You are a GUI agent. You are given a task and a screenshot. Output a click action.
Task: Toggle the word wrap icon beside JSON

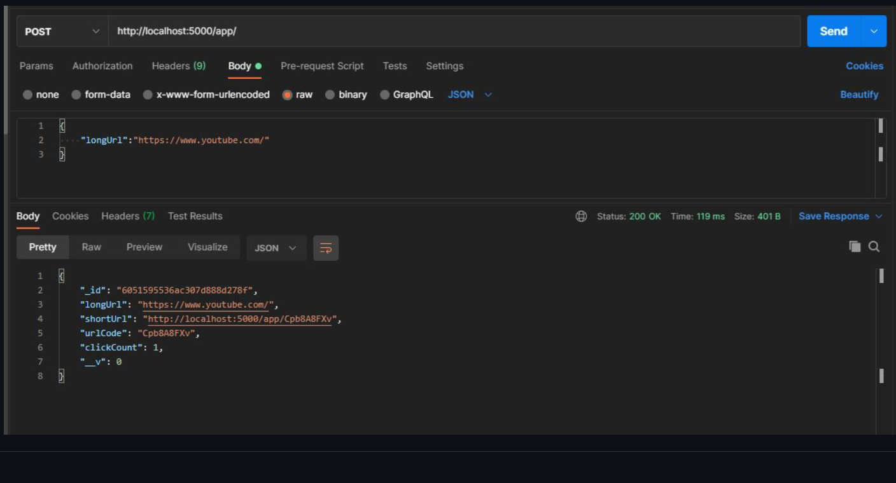(x=326, y=248)
